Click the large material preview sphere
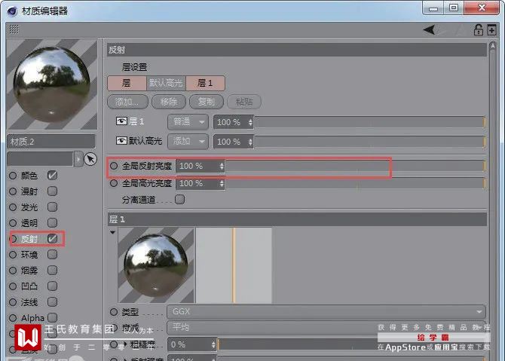The image size is (505, 361). [x=52, y=84]
